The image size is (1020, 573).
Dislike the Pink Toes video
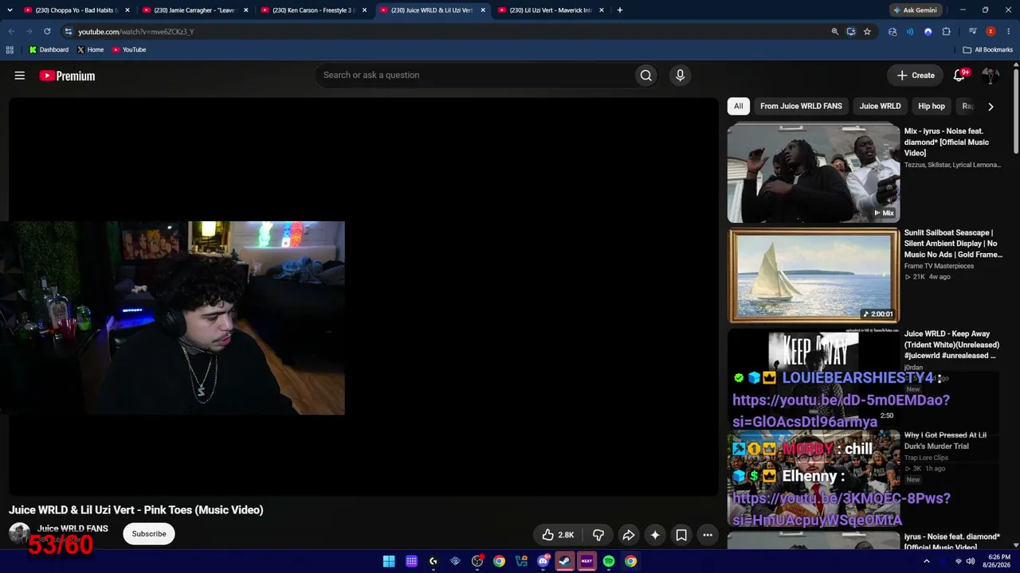click(x=598, y=535)
